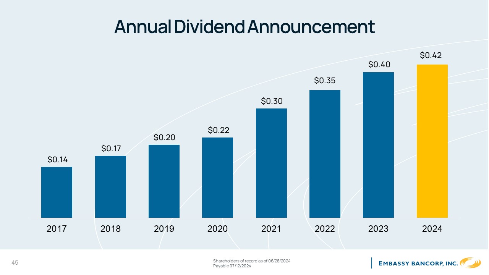Select the 2022 bar in chart
Image resolution: width=489 pixels, height=275 pixels.
325,154
